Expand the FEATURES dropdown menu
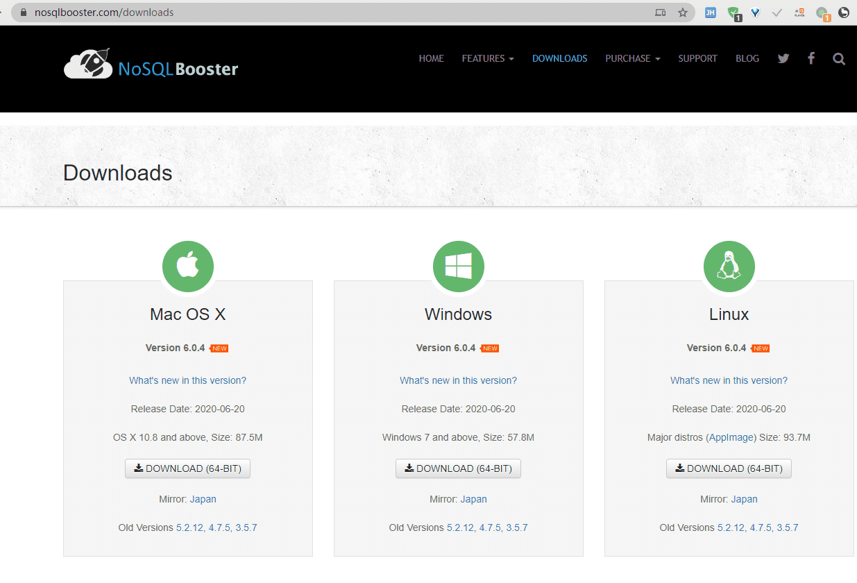Screen dimensions: 857x583 488,58
